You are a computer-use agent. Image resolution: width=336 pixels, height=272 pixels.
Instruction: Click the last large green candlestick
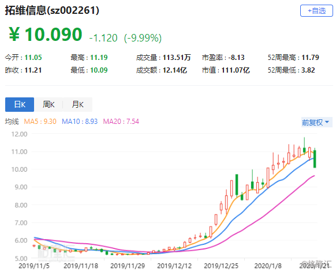tap(315, 159)
